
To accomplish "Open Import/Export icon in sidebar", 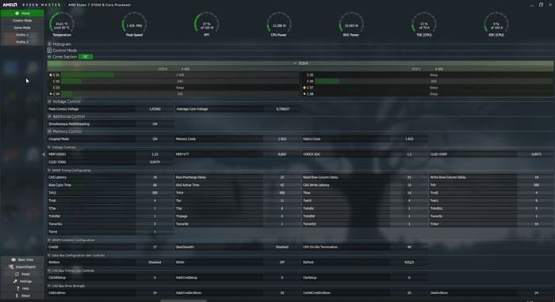I will (11, 266).
